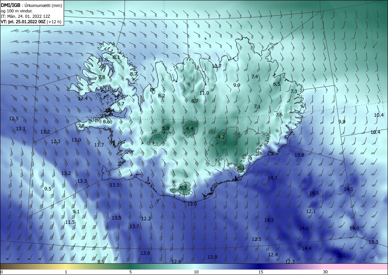Image resolution: width=388 pixels, height=275 pixels.
Task: Select the 7.3 value near the east coast
Action: 293,92
